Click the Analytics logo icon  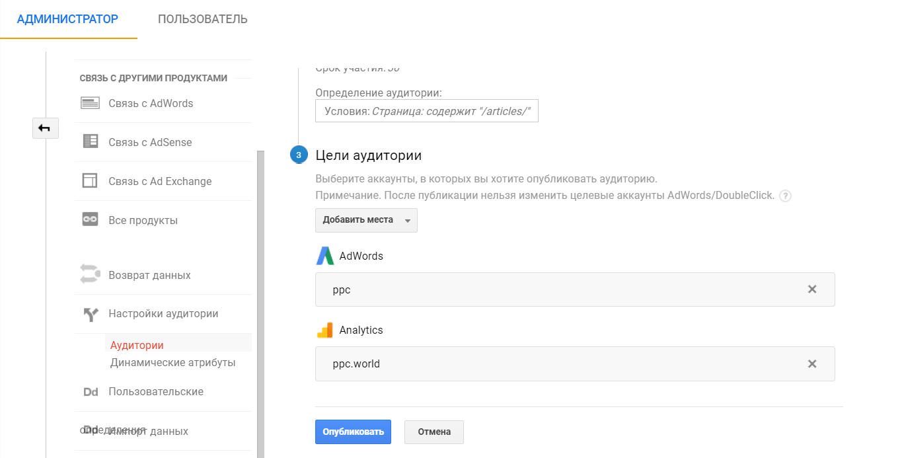click(x=324, y=330)
